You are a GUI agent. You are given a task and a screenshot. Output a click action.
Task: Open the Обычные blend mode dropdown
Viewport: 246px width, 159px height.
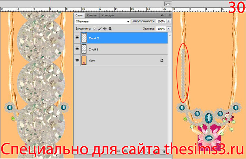point(102,21)
